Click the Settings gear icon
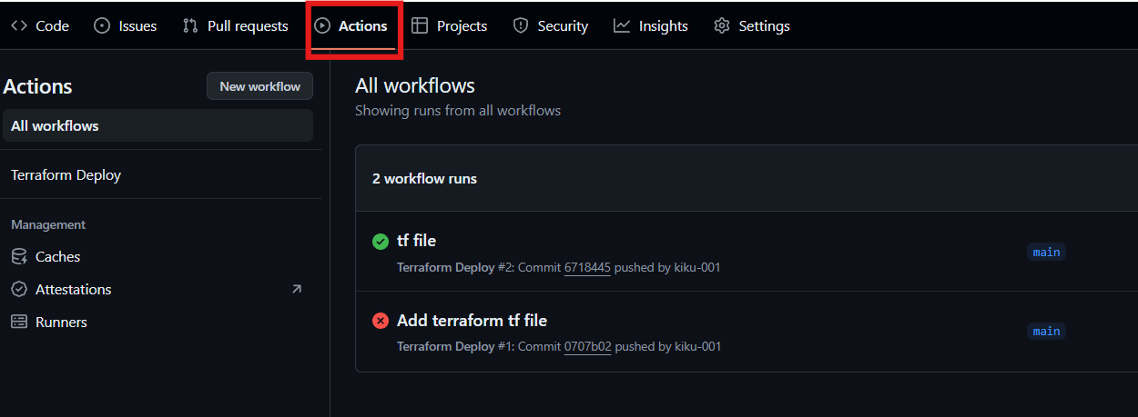 [x=722, y=26]
